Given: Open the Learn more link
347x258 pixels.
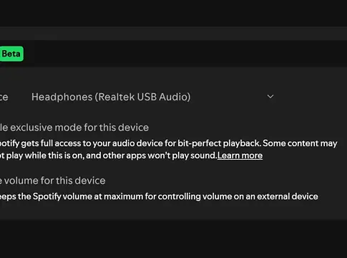Looking at the screenshot, I should 240,156.
